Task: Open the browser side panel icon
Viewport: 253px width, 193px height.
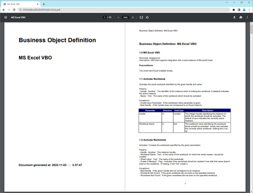Action: (x=239, y=10)
